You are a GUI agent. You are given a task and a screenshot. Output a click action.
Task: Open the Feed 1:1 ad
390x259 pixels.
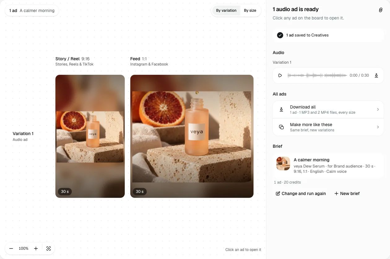click(x=192, y=136)
